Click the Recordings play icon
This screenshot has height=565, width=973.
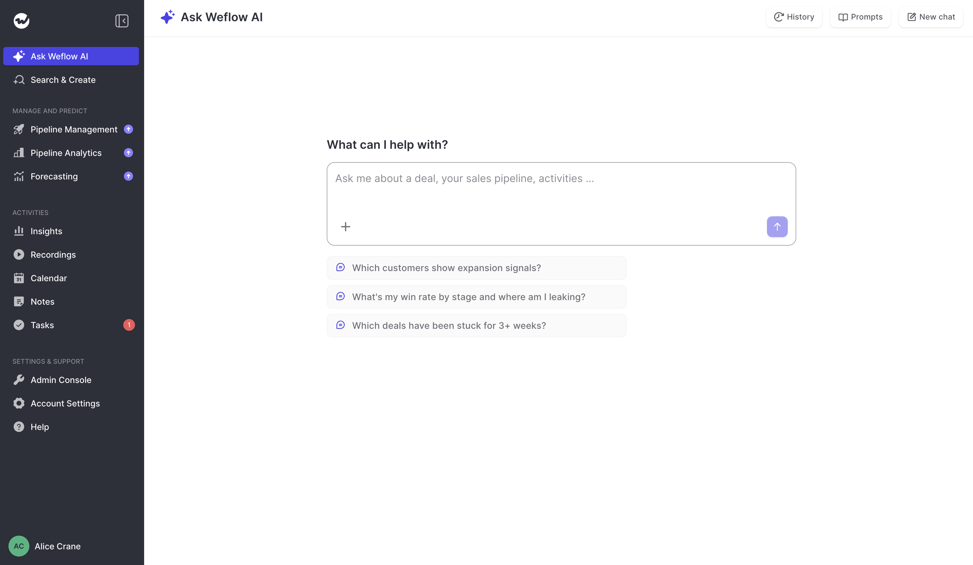(x=19, y=255)
